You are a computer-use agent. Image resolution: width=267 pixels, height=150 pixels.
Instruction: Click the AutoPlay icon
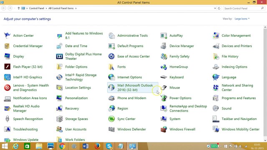click(164, 35)
